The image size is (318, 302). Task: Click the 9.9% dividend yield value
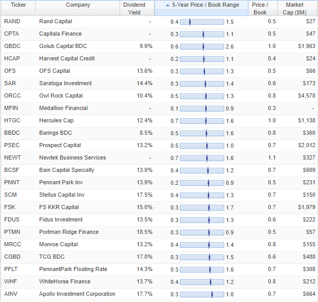[146, 46]
